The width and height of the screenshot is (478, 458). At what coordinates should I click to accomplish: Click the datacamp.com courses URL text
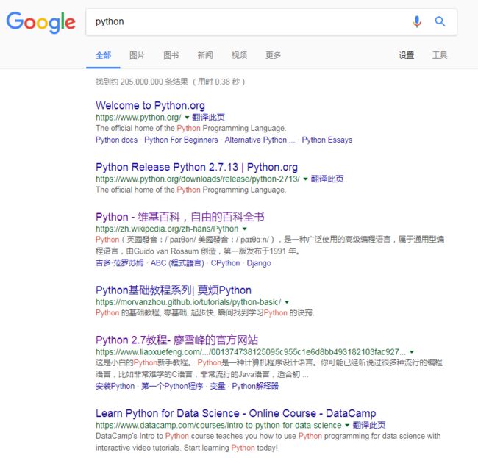coord(218,425)
